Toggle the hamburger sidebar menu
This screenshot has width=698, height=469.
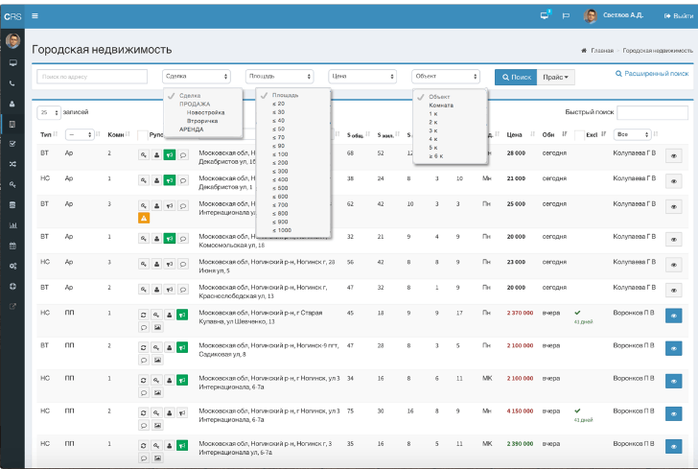click(x=35, y=16)
